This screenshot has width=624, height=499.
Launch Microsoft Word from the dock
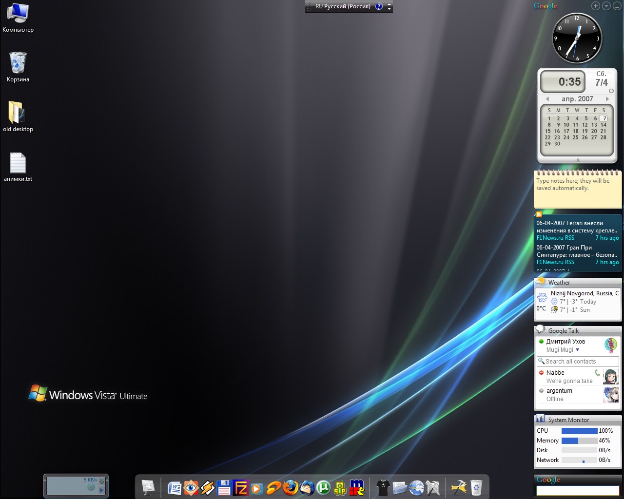pos(175,487)
